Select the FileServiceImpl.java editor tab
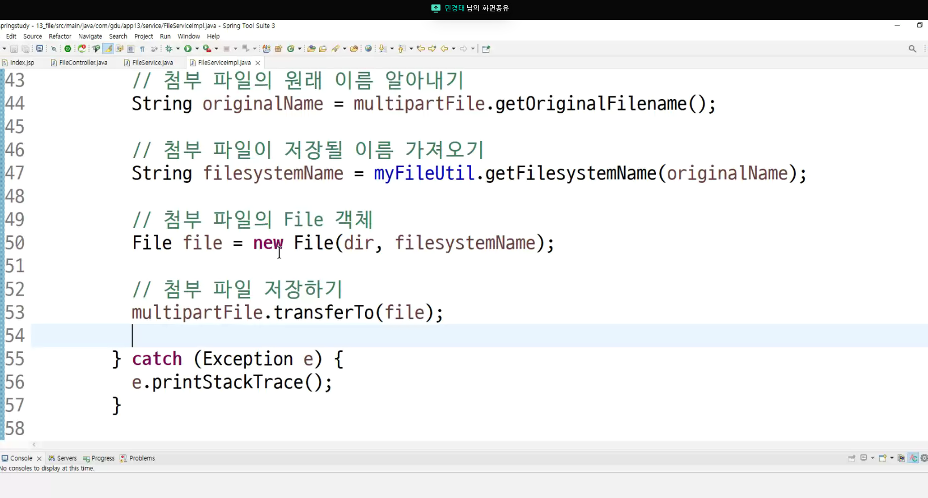This screenshot has height=498, width=928. 224,63
